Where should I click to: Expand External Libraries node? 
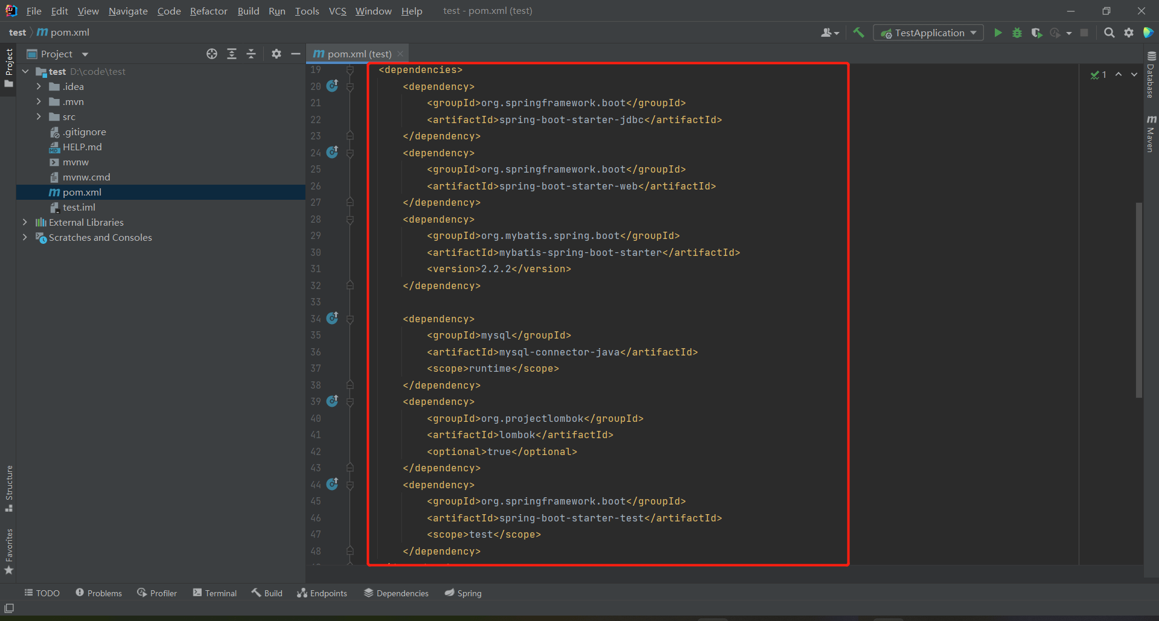point(25,222)
